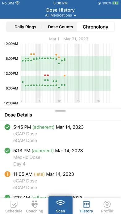
Task: Select a red missed-dose dot on chart
Action: pyautogui.click(x=45, y=75)
